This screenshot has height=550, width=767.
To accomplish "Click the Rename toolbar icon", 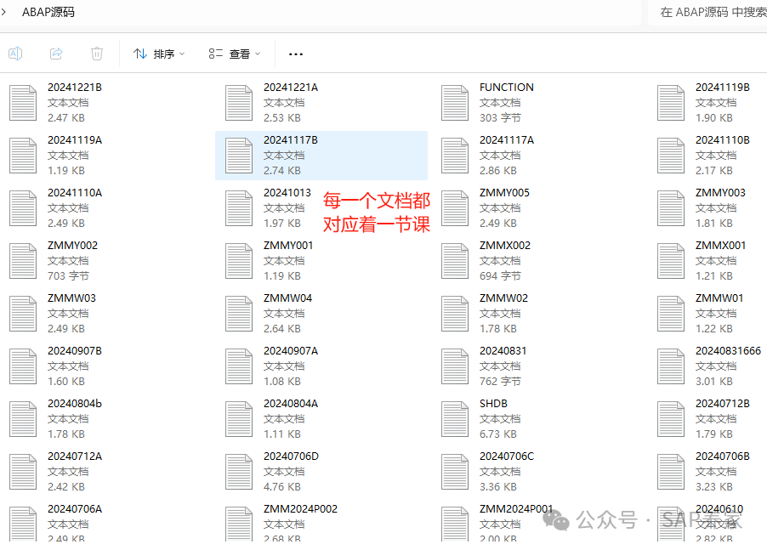I will pyautogui.click(x=15, y=54).
